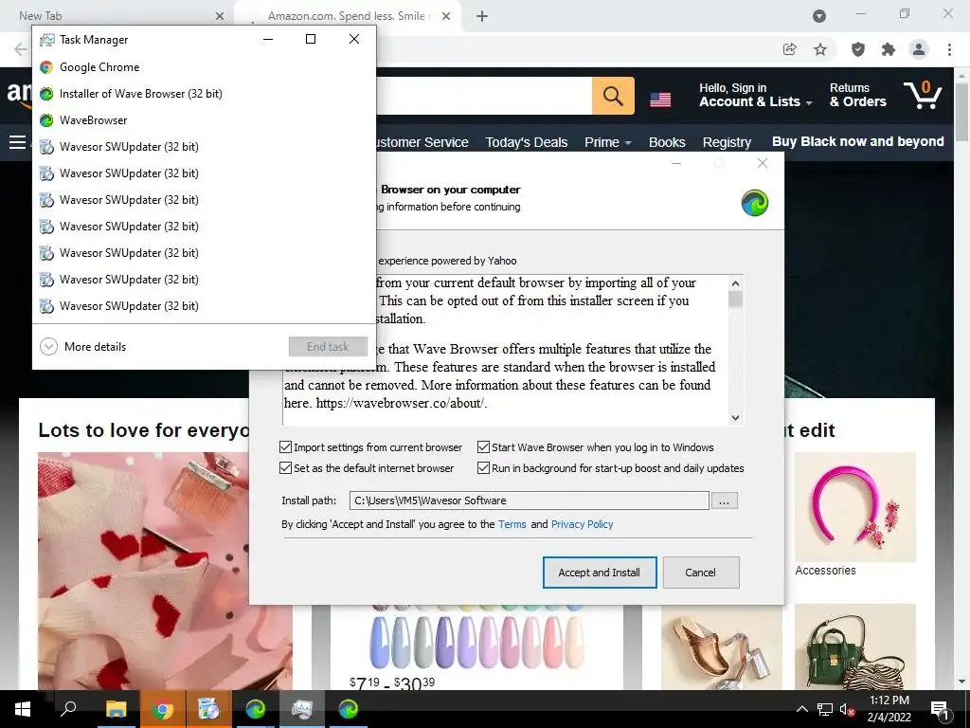
Task: Open a new Chrome tab with plus
Action: [482, 16]
